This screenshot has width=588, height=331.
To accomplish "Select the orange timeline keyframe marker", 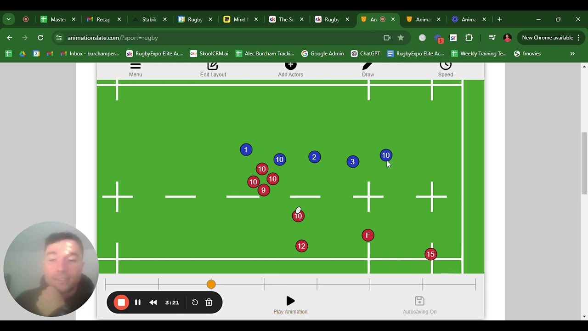I will 211,285.
